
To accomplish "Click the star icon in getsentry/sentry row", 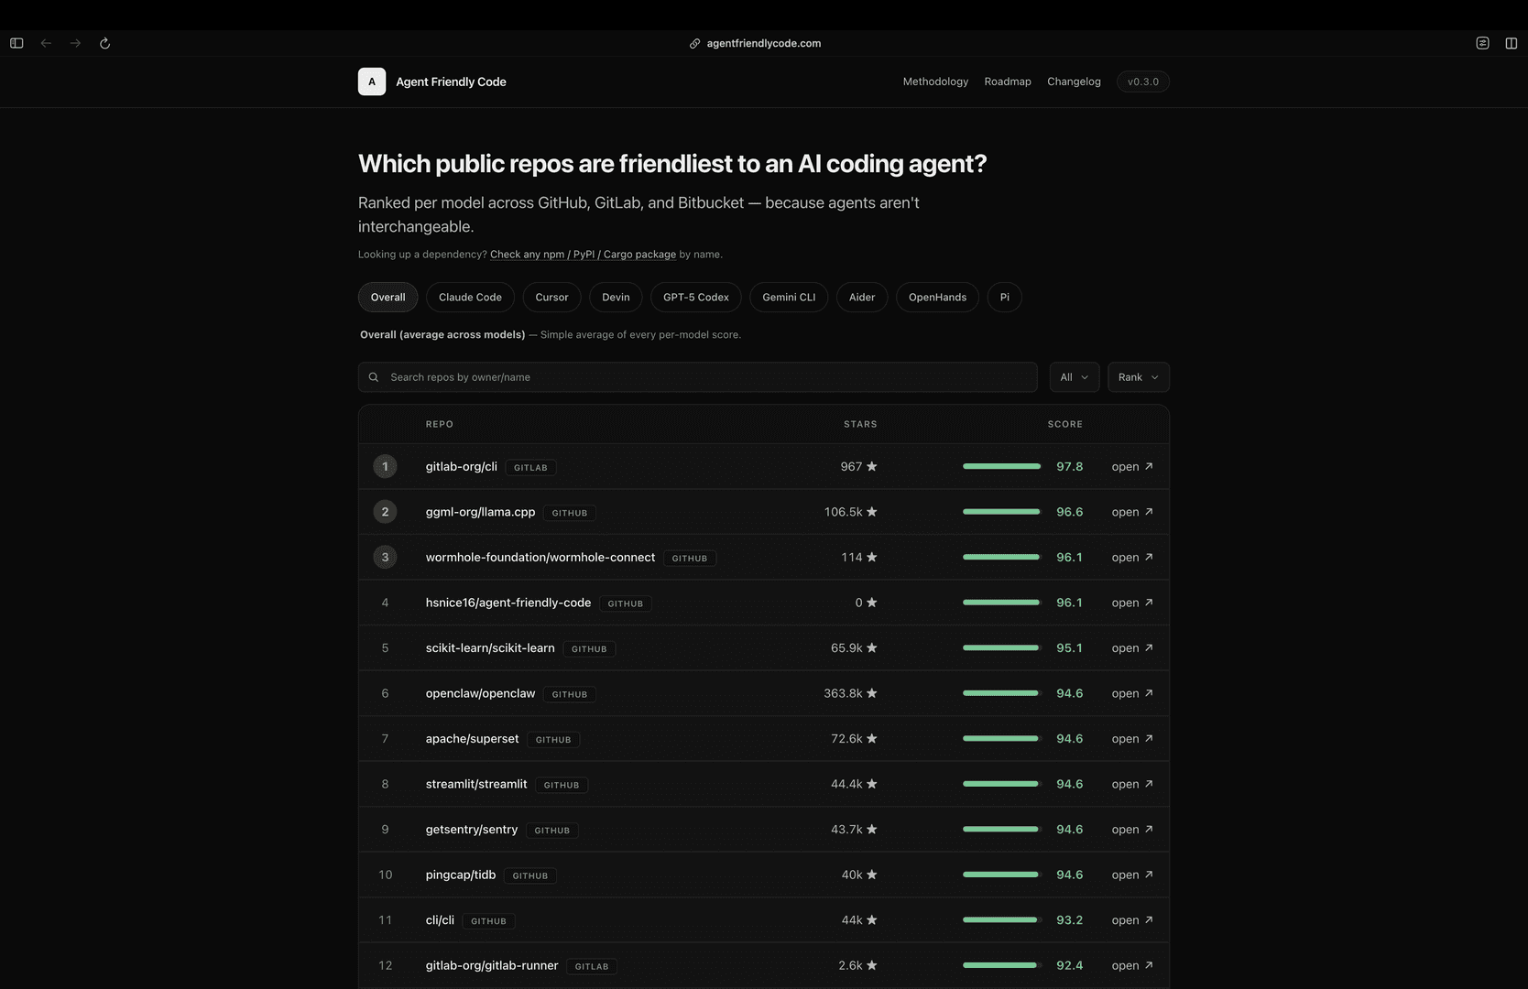I will click(872, 829).
